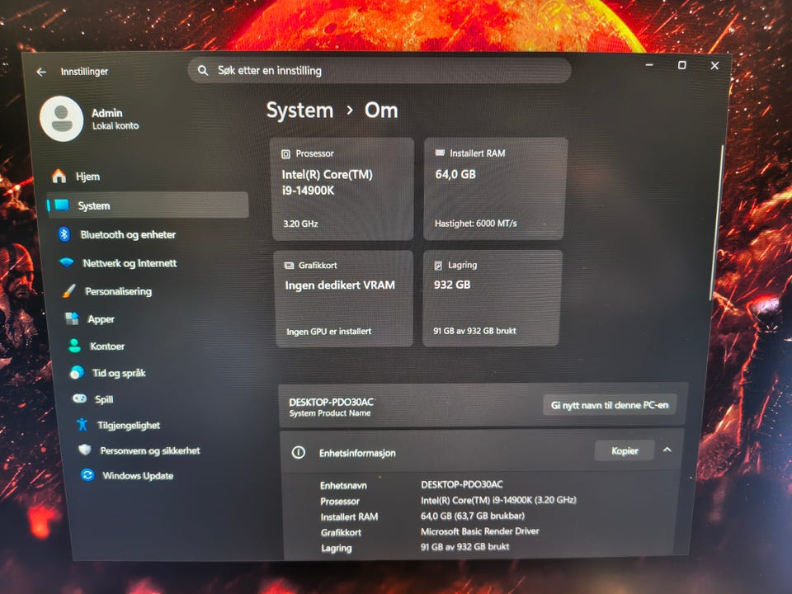Click the Admin profile avatar
The height and width of the screenshot is (594, 792).
(x=62, y=119)
